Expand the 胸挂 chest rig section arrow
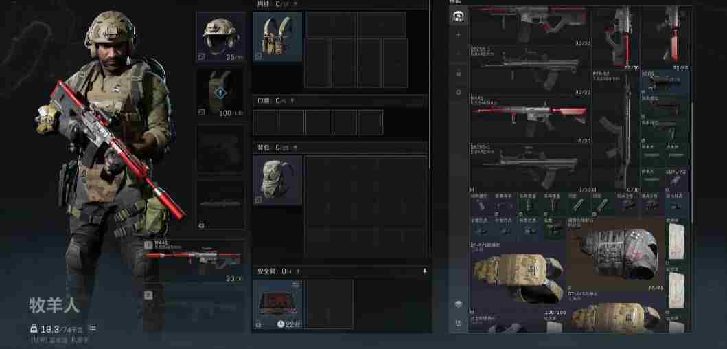The height and width of the screenshot is (349, 727). [x=295, y=3]
